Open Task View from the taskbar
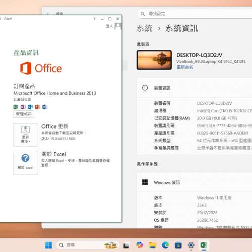 (126, 245)
